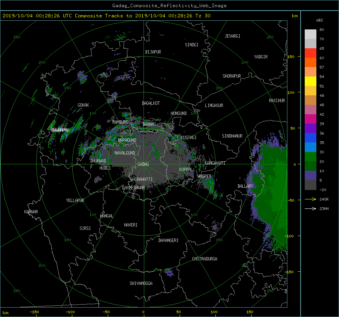Click the LINGASUR city label
339x317 pixels.
point(214,106)
